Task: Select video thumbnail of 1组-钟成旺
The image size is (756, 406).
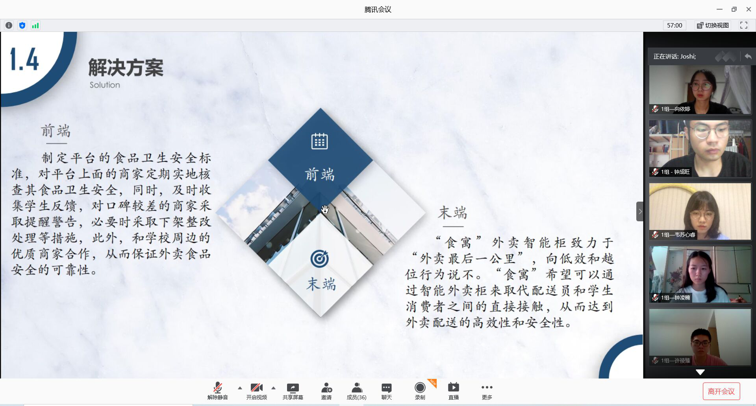Action: point(700,149)
